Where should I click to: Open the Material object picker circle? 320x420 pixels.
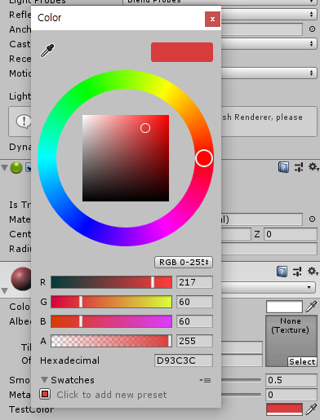point(313,219)
